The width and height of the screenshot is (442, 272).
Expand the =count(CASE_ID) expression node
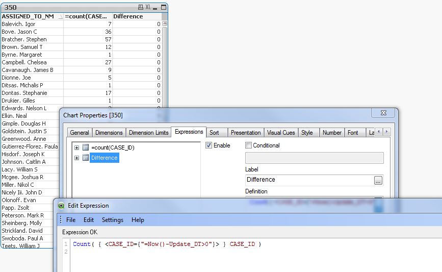pos(76,147)
